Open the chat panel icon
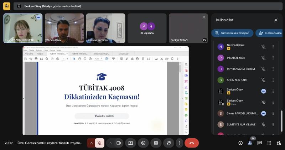The width and height of the screenshot is (285, 150). (259, 143)
